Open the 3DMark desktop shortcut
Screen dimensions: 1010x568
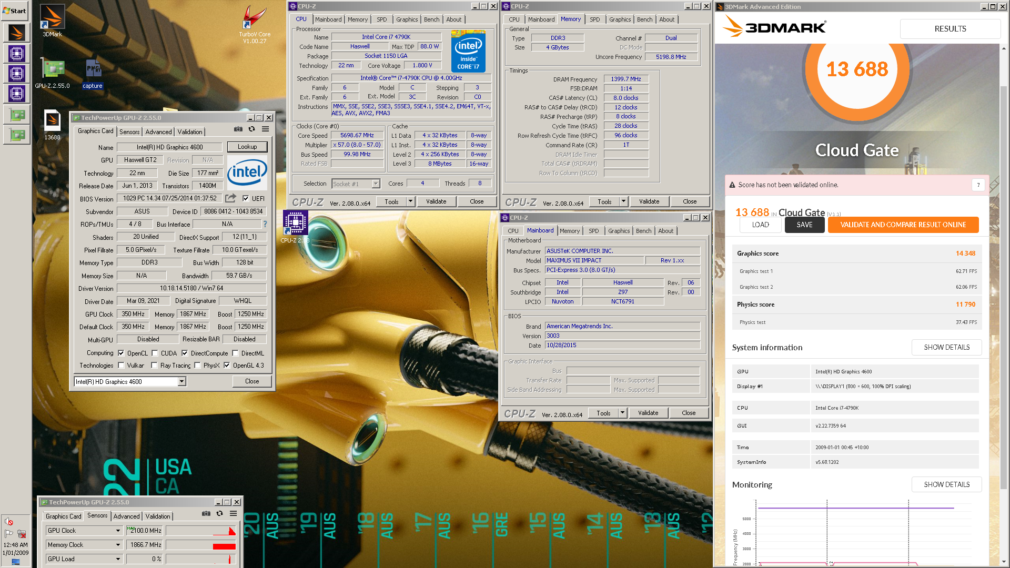tap(52, 21)
